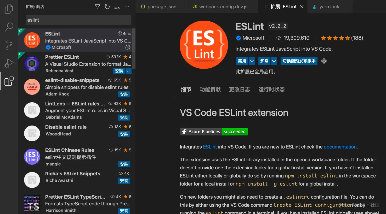
Task: Select LintLens ESLint rules extension entry
Action: (x=76, y=110)
